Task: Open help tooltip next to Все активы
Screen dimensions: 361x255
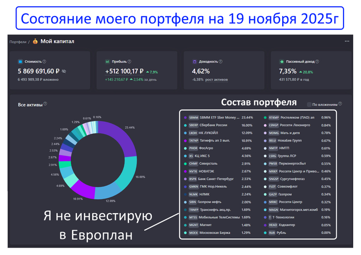Action: [x=45, y=104]
